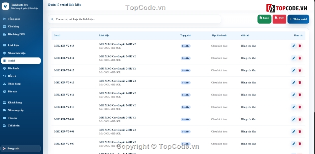Open Báo cáo reports page

pyautogui.click(x=21, y=91)
